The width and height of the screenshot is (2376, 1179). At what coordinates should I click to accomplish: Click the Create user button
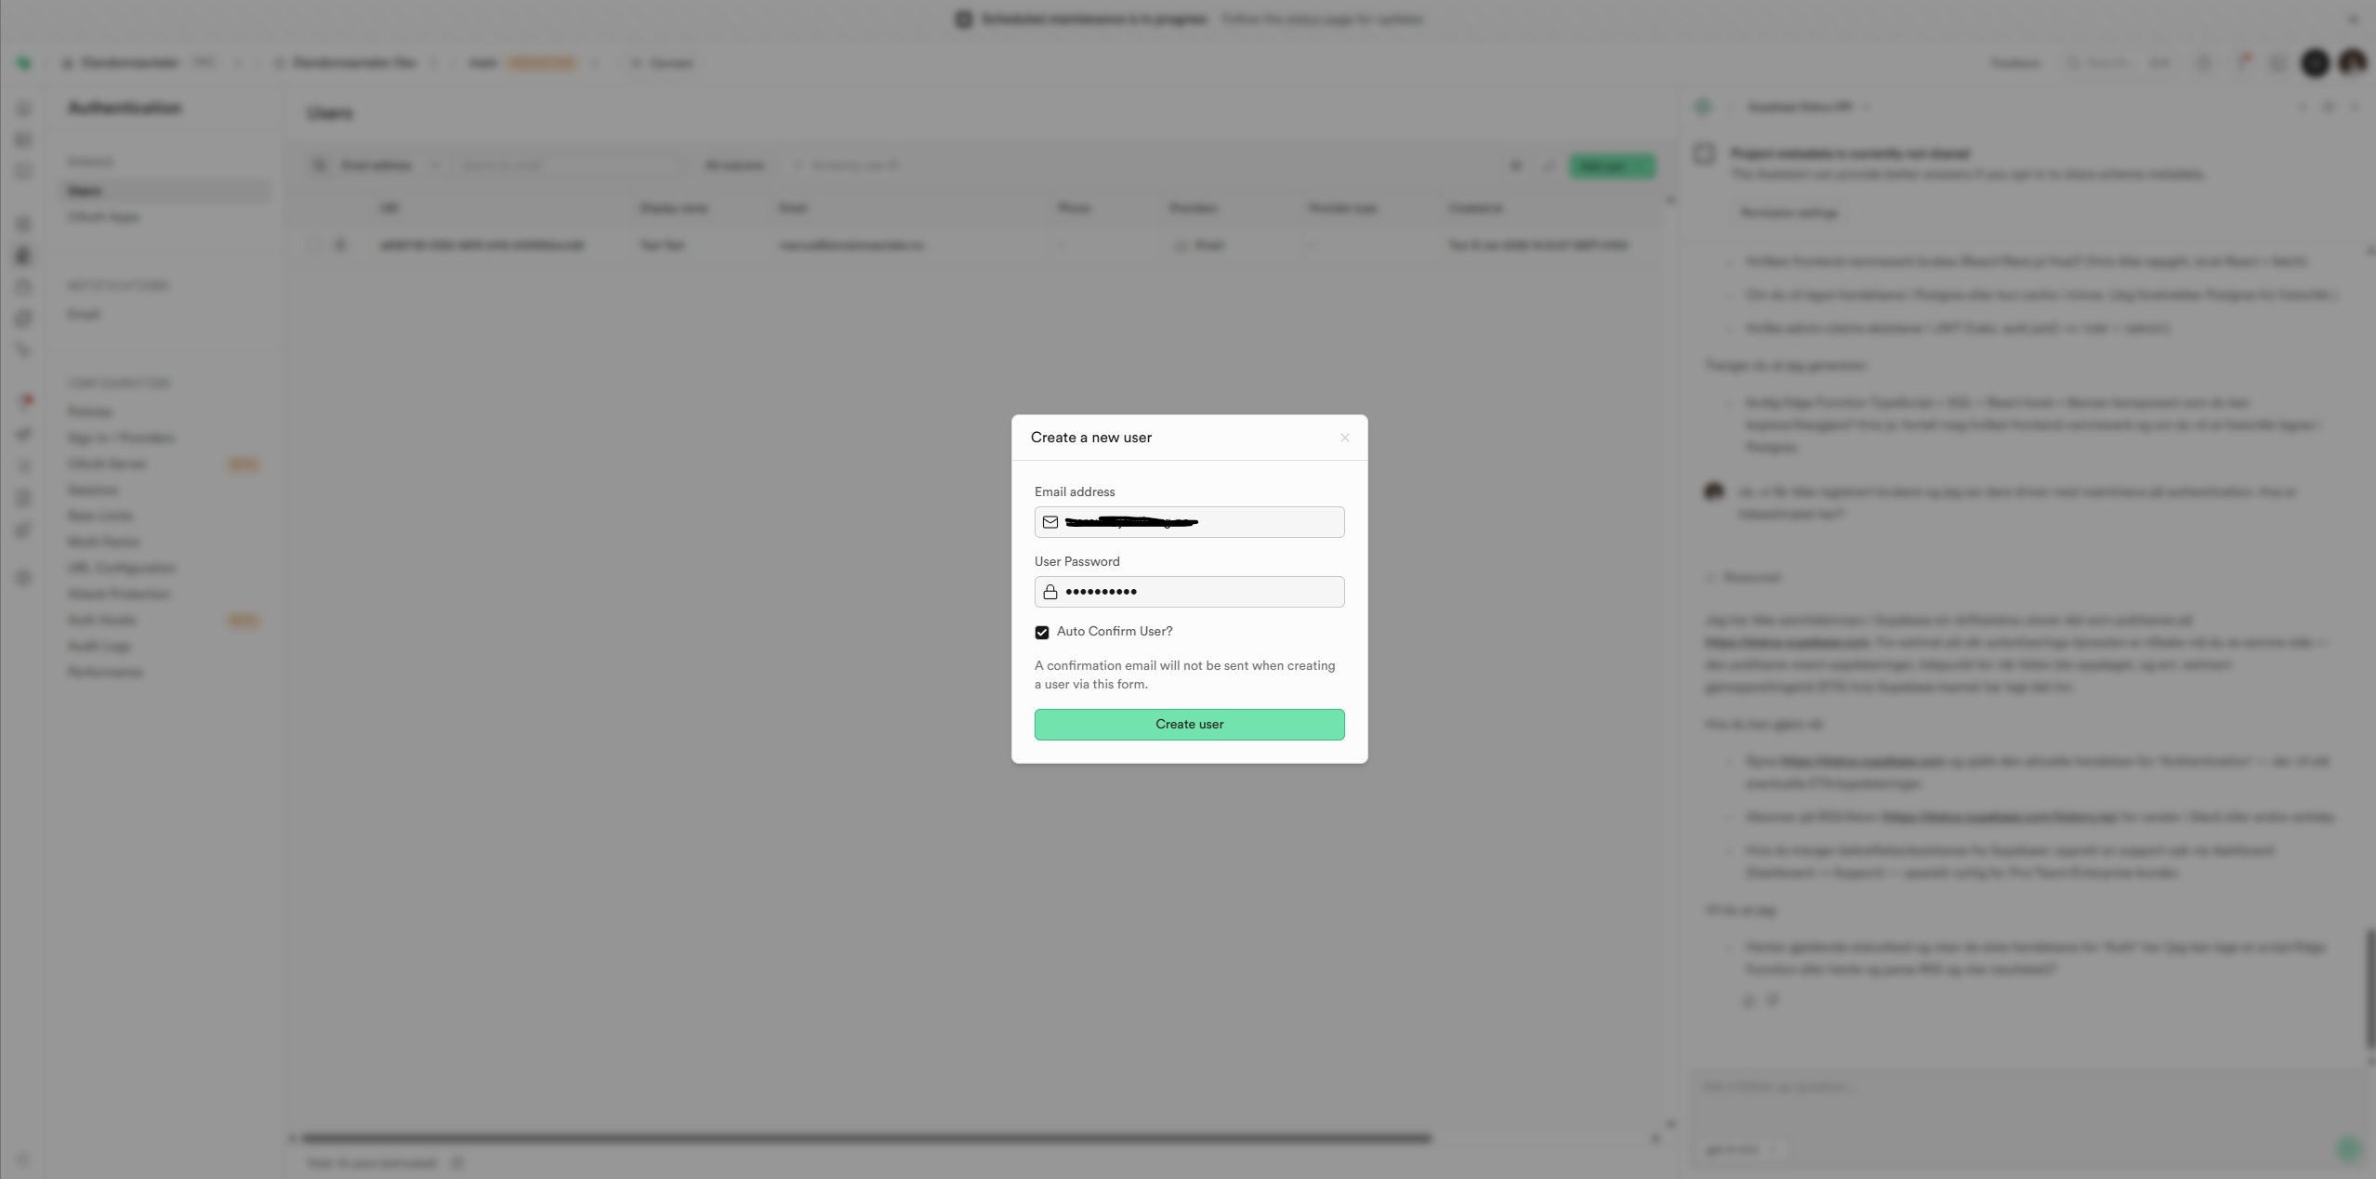[x=1189, y=724]
